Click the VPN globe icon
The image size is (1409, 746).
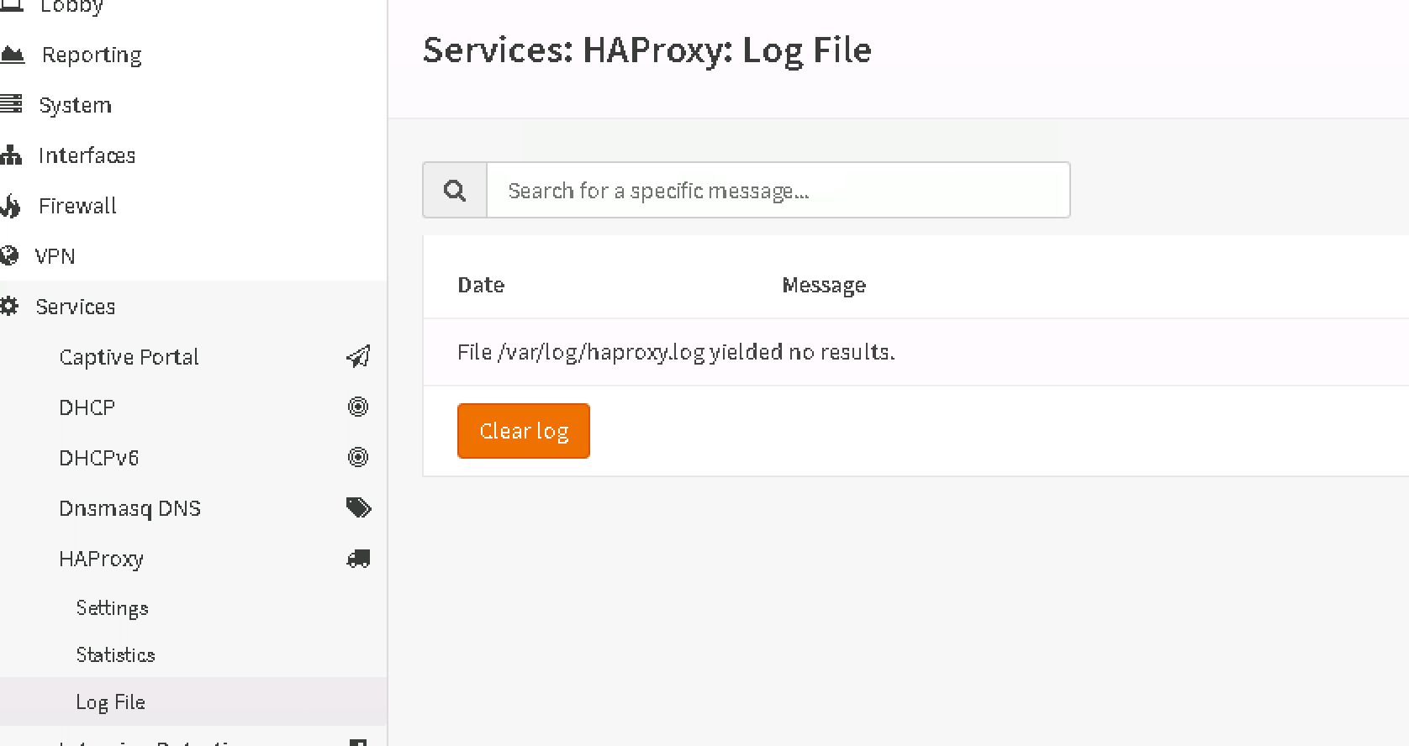(8, 255)
